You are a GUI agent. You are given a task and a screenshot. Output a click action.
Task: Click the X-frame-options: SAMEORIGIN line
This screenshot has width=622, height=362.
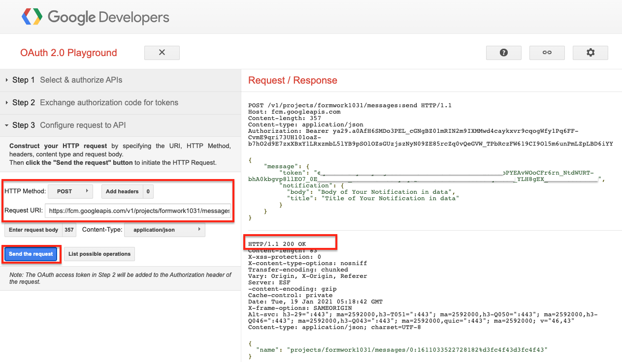coord(300,308)
